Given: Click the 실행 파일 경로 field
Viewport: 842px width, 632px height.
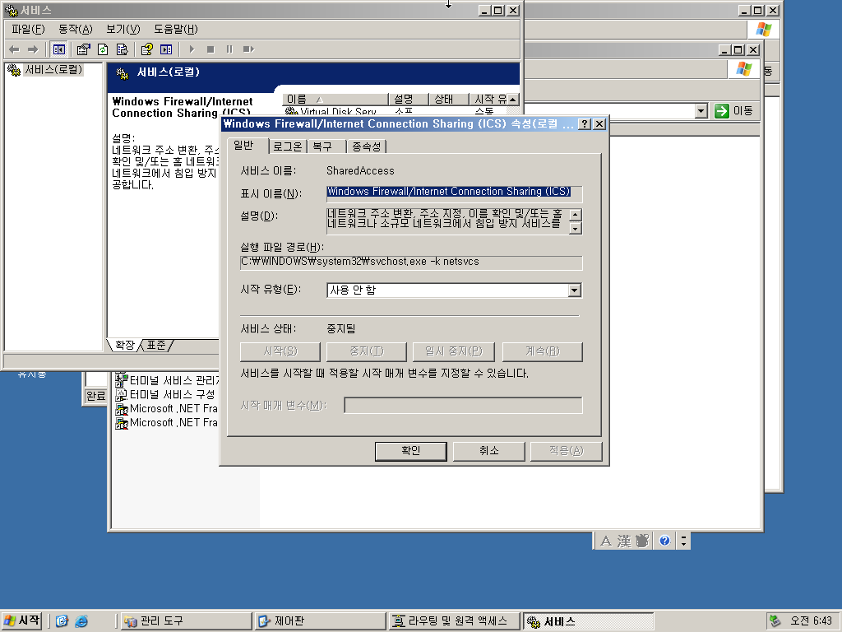Looking at the screenshot, I should (411, 263).
